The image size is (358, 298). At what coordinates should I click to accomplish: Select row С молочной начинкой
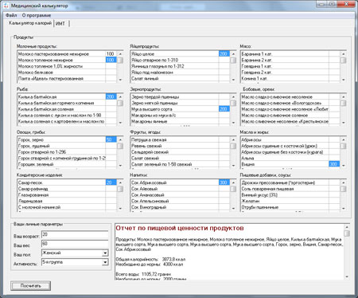click(x=67, y=207)
